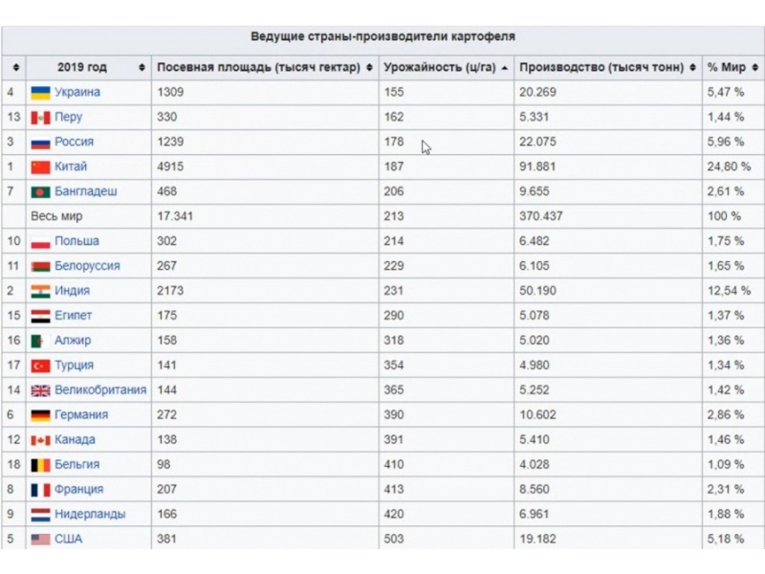Sort table by rank number column arrows
Viewport: 765px width, 574px height.
pos(14,68)
